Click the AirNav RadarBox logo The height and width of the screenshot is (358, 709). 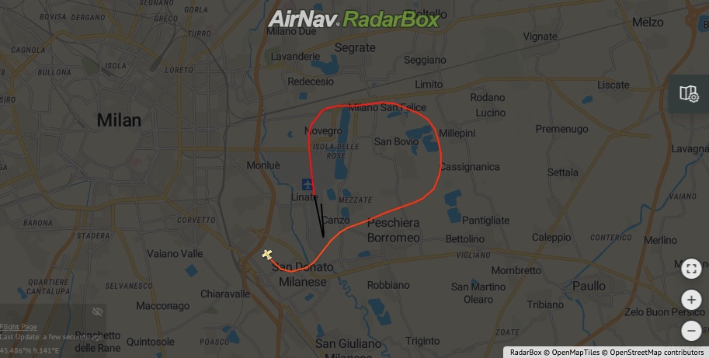click(x=353, y=19)
